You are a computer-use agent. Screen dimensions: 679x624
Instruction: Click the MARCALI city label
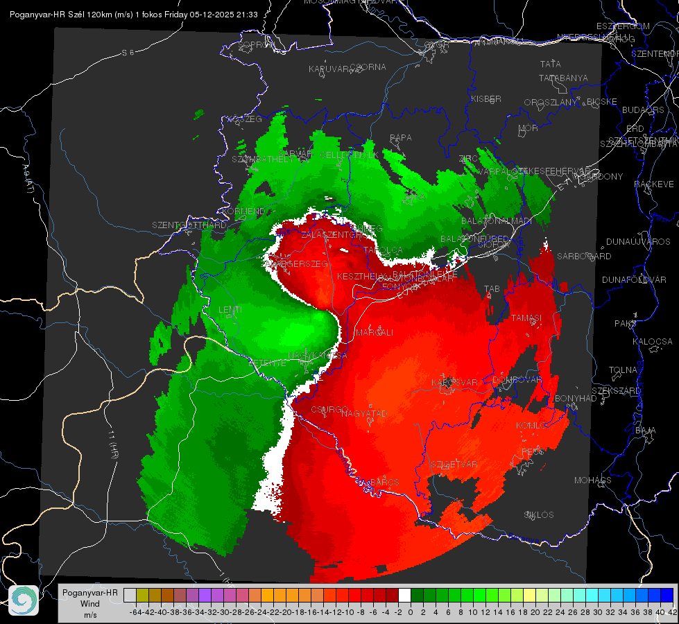pyautogui.click(x=375, y=333)
